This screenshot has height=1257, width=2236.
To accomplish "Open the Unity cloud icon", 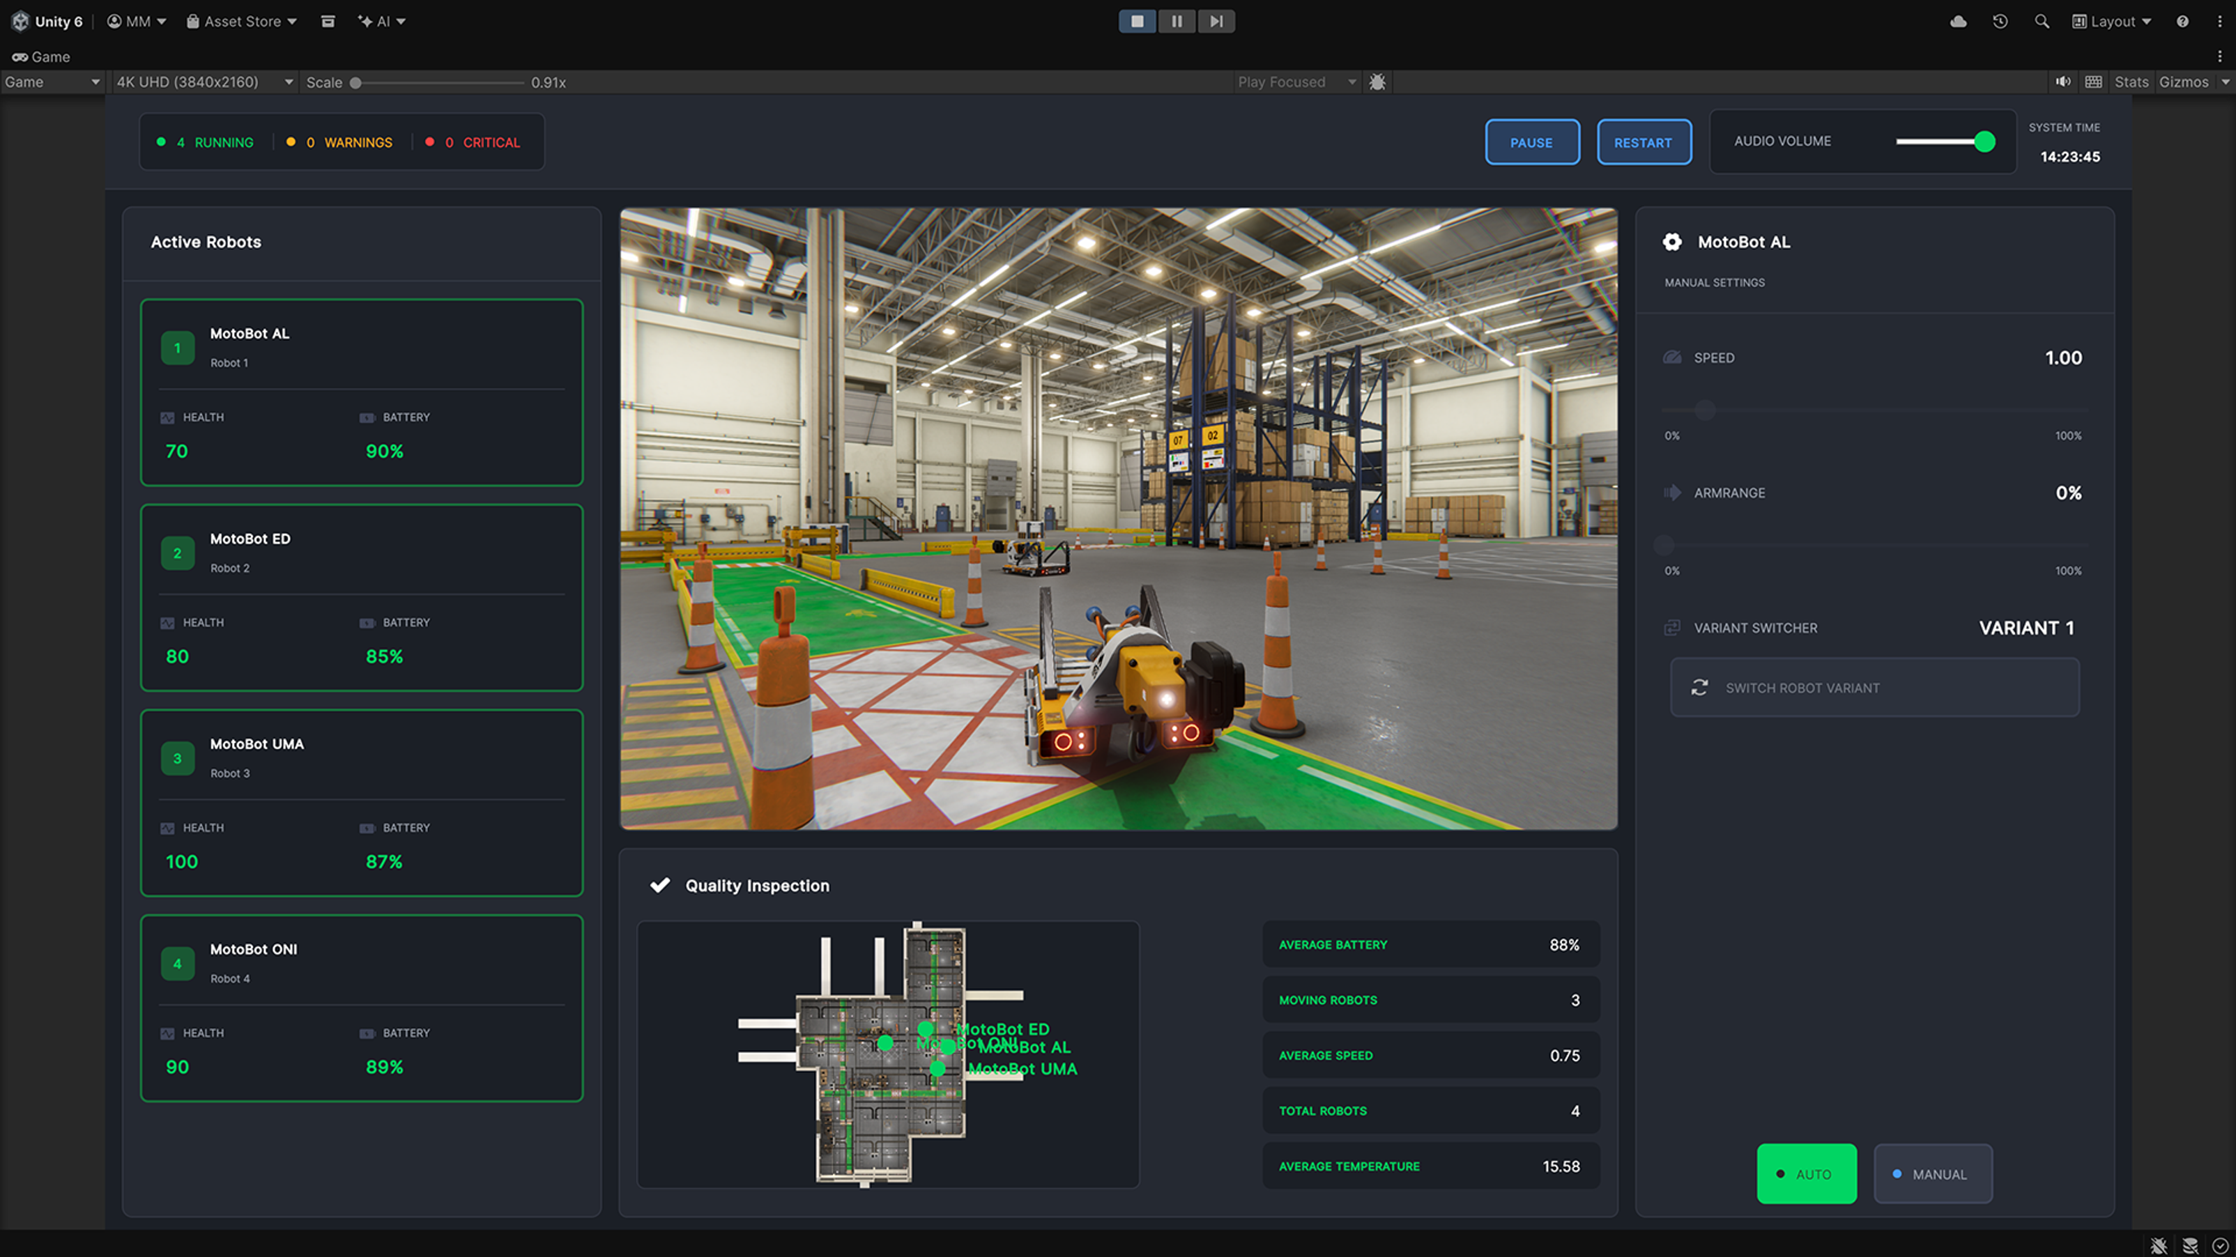I will (x=1958, y=21).
